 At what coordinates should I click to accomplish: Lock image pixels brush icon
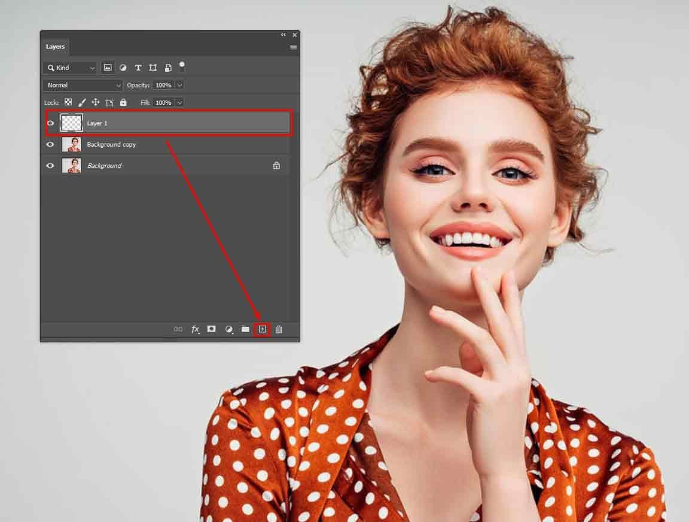coord(82,102)
